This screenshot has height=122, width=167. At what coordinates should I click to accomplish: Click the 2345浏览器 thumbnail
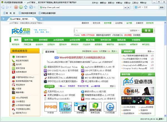[x=110, y=107]
